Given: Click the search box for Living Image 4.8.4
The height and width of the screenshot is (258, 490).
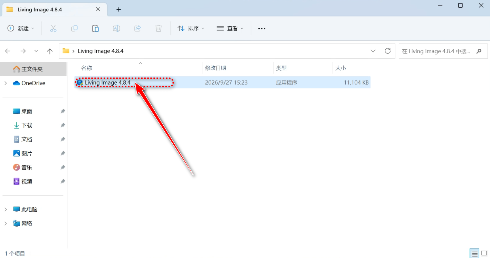Looking at the screenshot, I should coord(443,51).
